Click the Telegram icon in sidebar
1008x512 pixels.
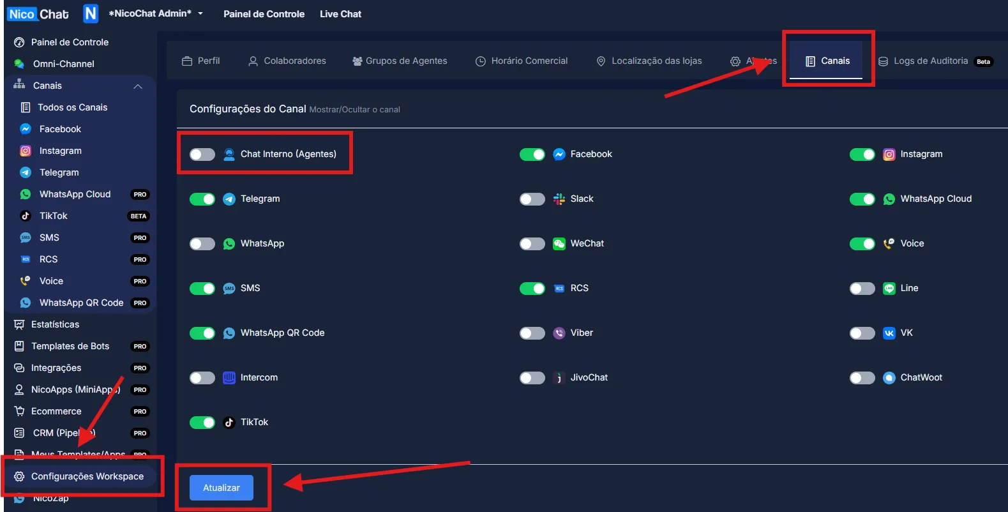pos(26,172)
